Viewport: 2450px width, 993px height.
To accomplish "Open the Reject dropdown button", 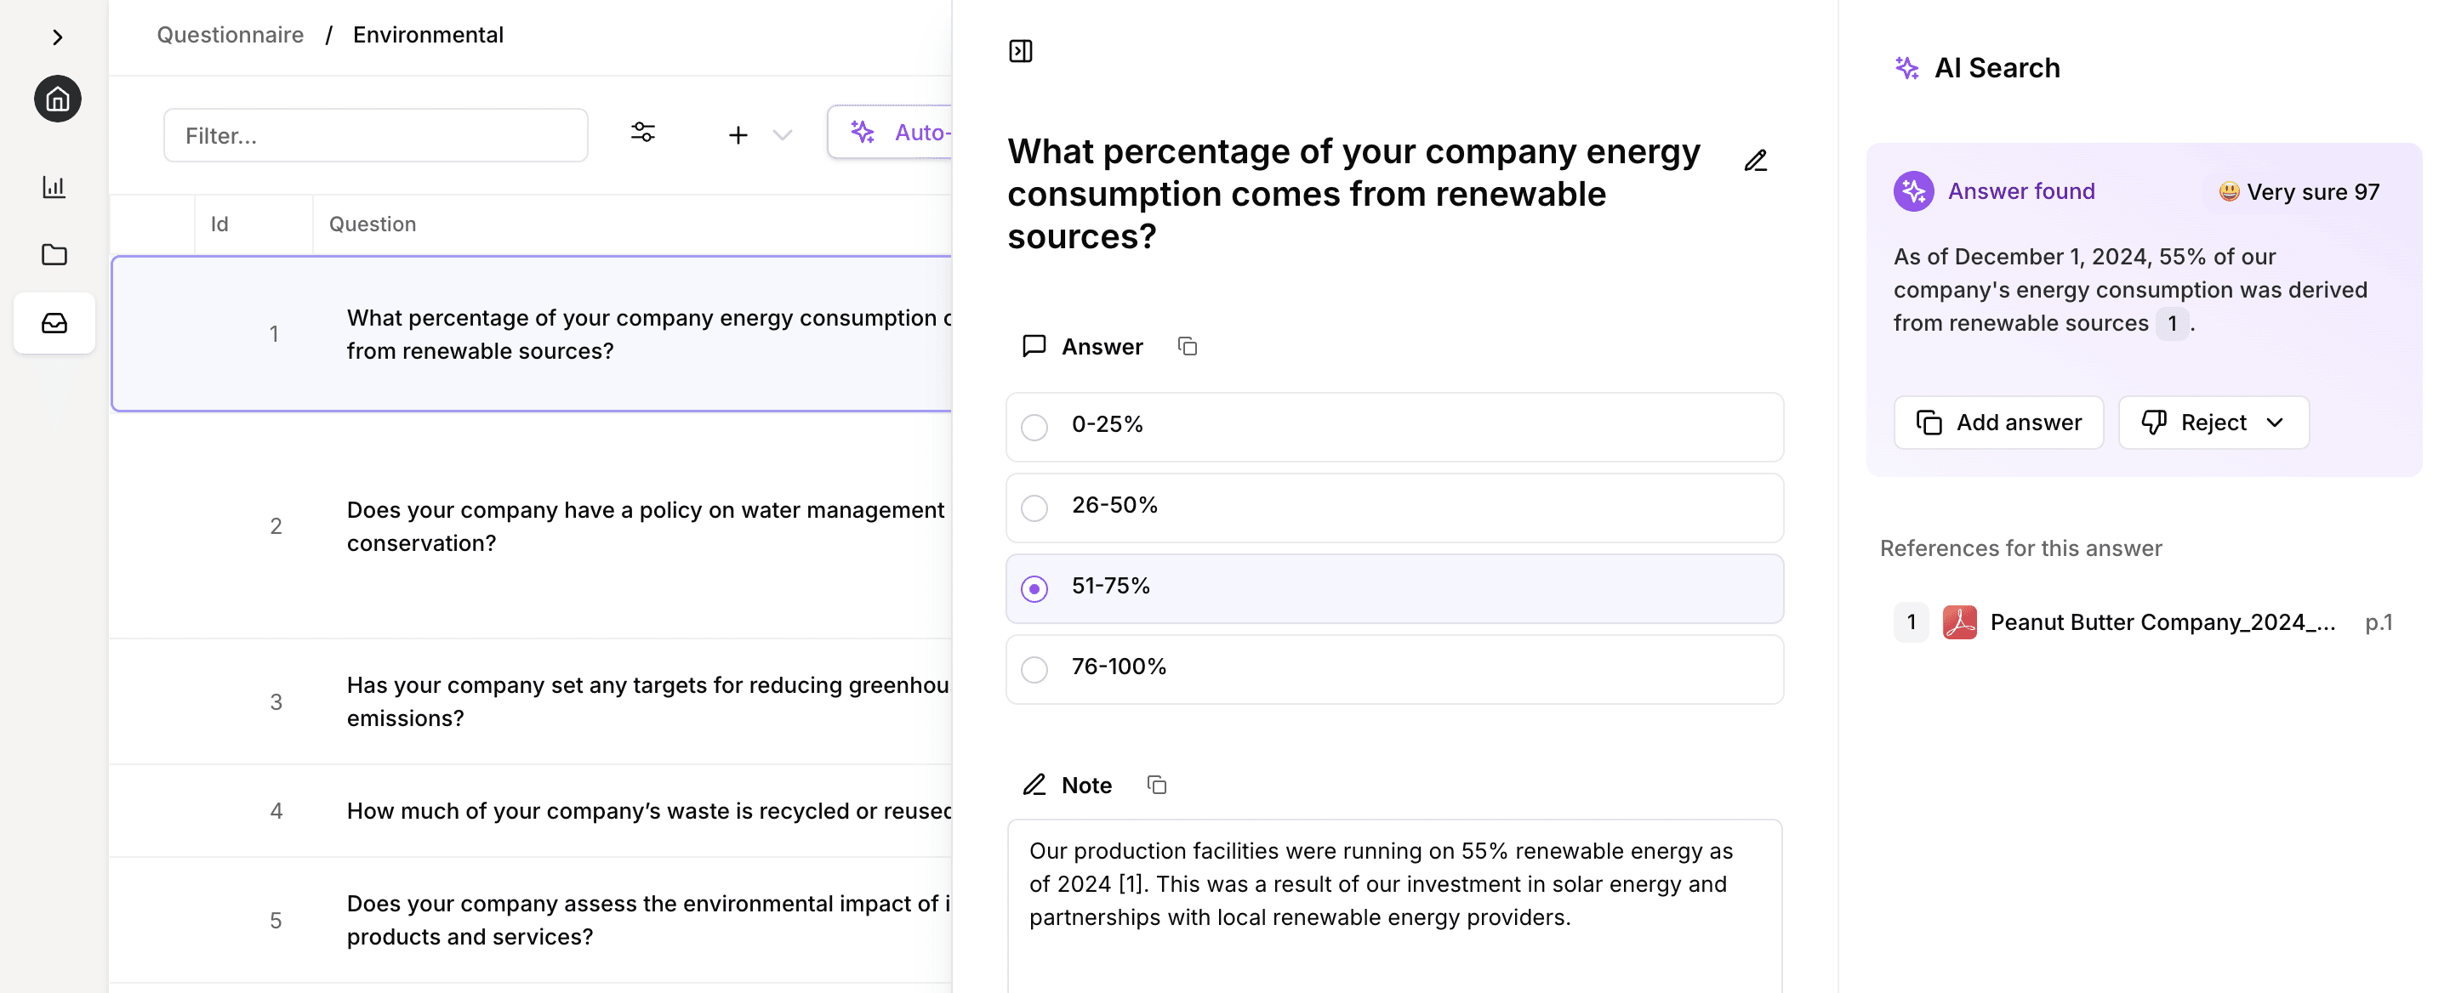I will pyautogui.click(x=2212, y=423).
